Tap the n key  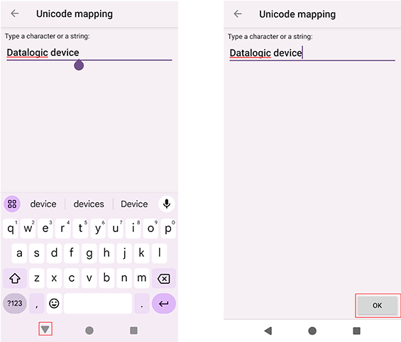tap(124, 278)
